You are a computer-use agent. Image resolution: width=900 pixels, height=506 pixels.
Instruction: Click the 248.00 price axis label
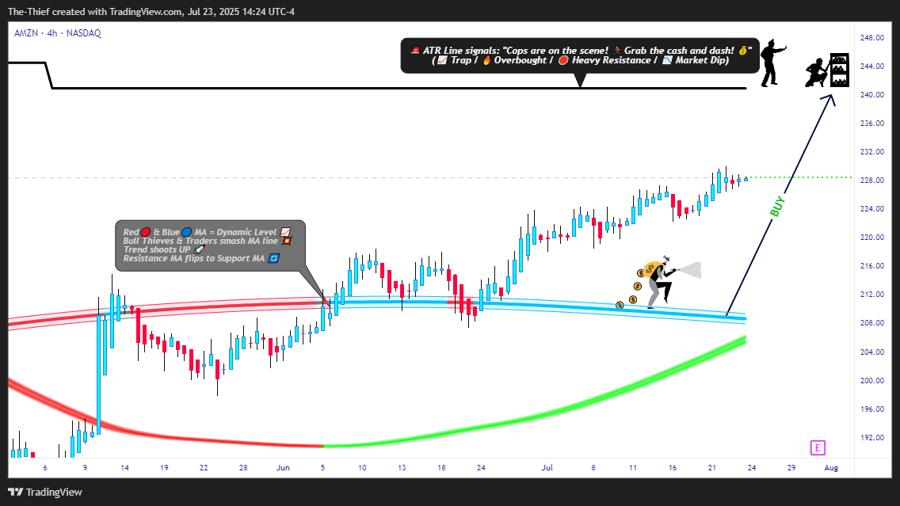click(871, 38)
